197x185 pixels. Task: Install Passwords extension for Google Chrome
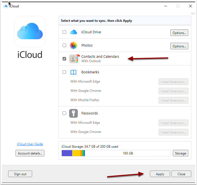coord(173,132)
